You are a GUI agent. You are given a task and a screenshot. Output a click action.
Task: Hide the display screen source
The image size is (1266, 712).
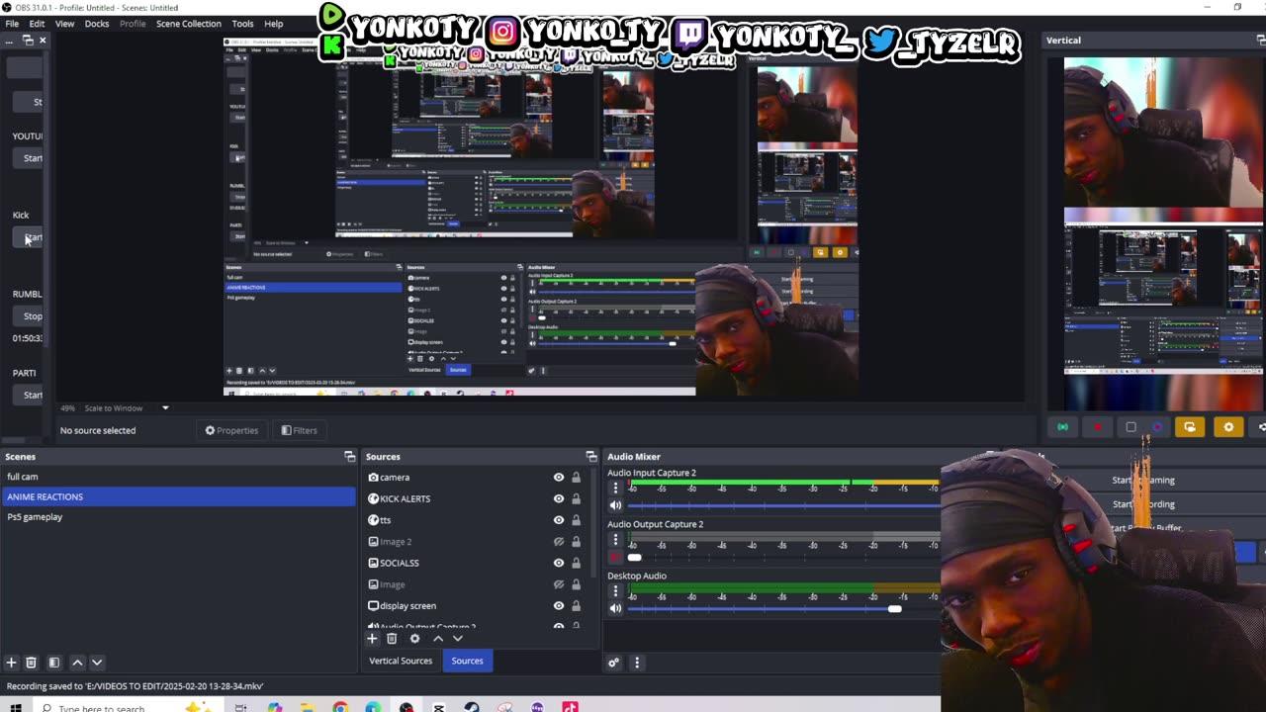(x=559, y=606)
